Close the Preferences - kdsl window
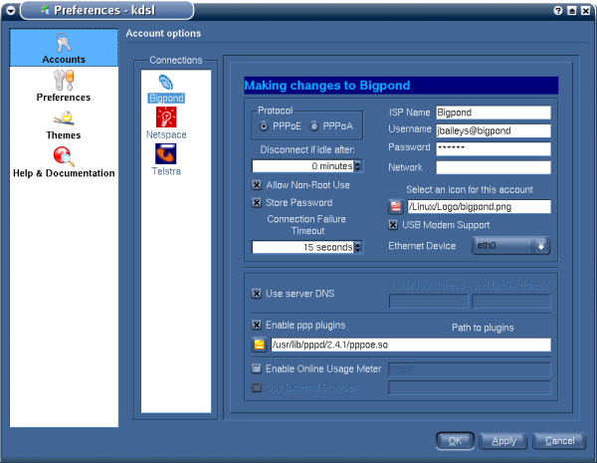597x463 pixels. (x=586, y=11)
